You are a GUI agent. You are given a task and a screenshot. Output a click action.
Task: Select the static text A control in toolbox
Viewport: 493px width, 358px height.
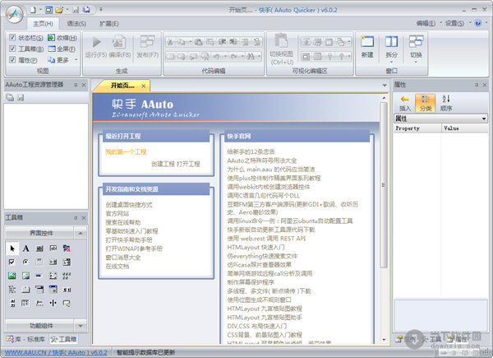[x=25, y=249]
